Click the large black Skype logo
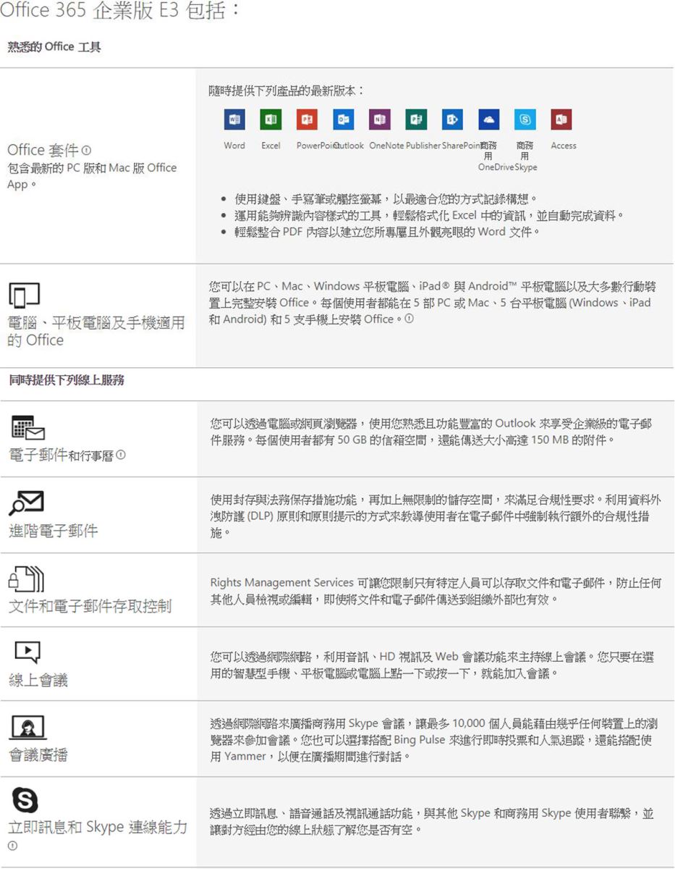675x869 pixels. tap(26, 799)
